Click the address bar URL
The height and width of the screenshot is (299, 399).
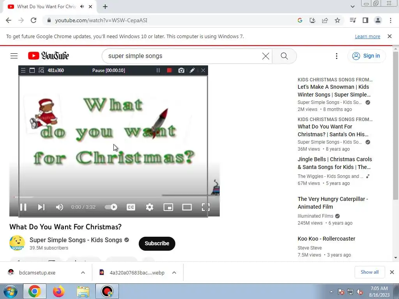click(101, 20)
